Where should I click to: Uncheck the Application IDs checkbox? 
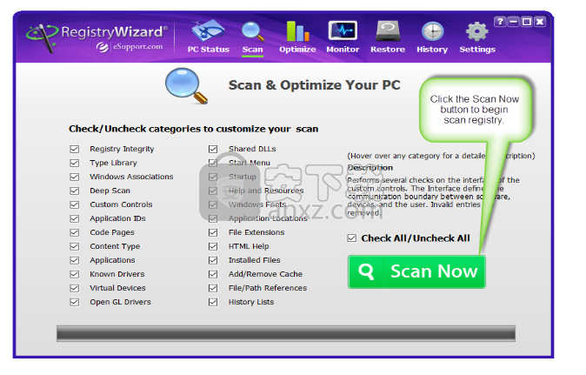click(75, 218)
